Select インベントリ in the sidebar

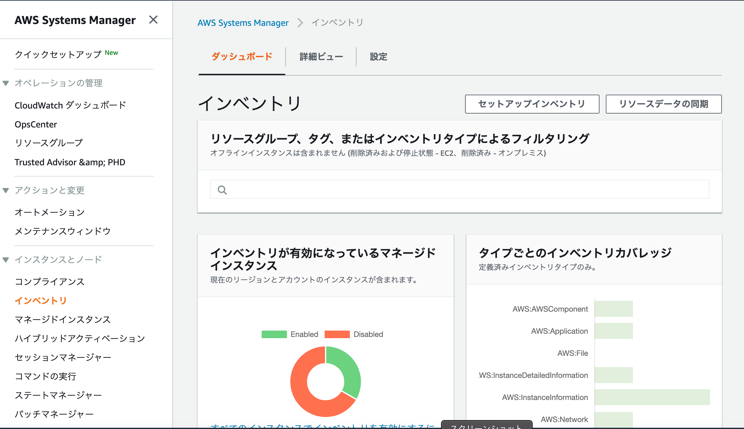(x=41, y=301)
